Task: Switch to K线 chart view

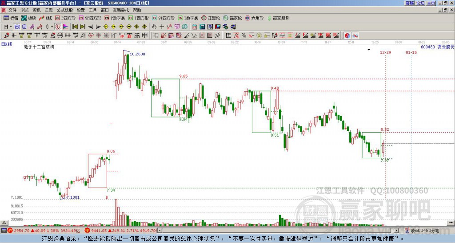Action: click(46, 18)
